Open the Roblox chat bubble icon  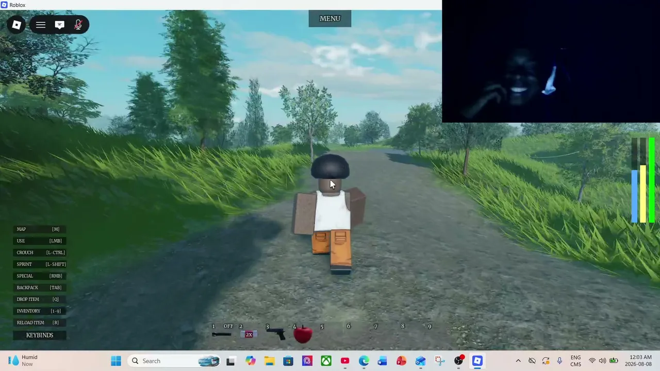59,25
